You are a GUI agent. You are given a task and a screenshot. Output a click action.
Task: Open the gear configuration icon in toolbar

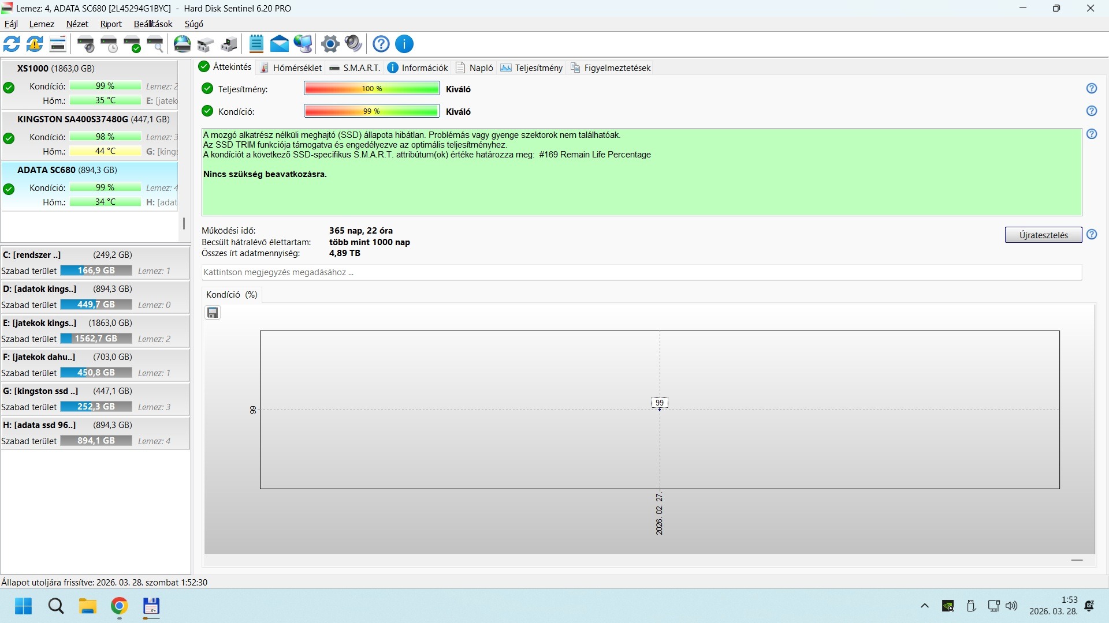(x=330, y=44)
